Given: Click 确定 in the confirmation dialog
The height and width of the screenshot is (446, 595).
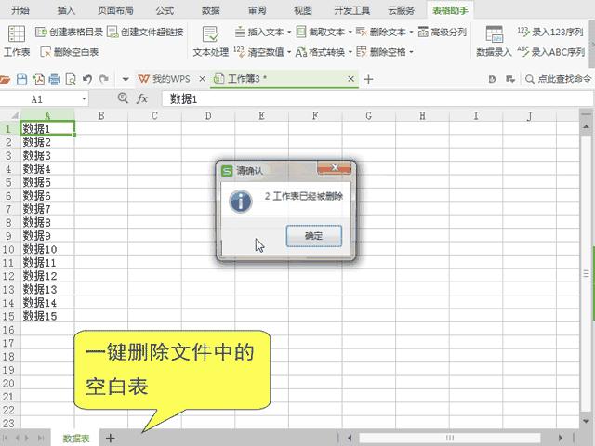Looking at the screenshot, I should click(x=314, y=236).
